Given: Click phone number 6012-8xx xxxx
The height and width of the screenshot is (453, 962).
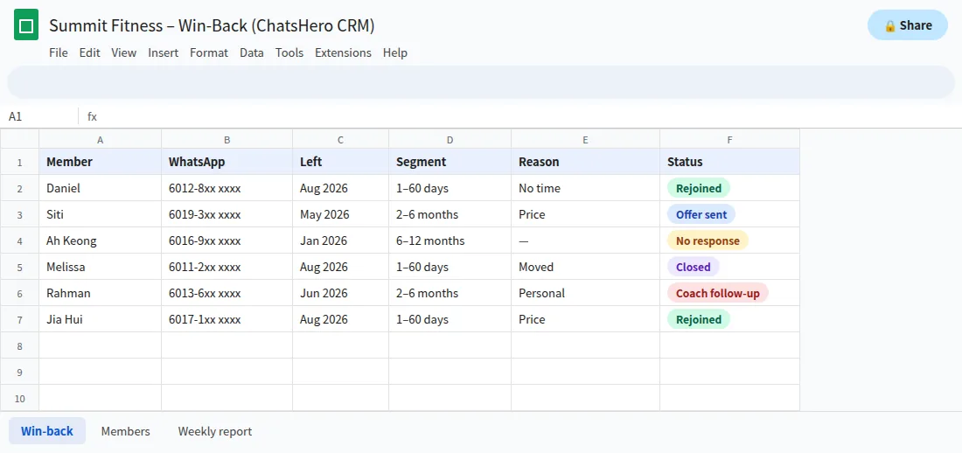Looking at the screenshot, I should coord(227,188).
